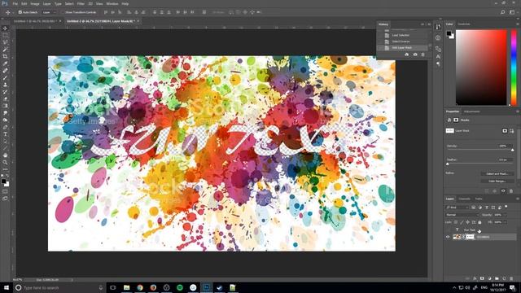521x293 pixels.
Task: Delete current state in History panel
Action: coord(423,55)
